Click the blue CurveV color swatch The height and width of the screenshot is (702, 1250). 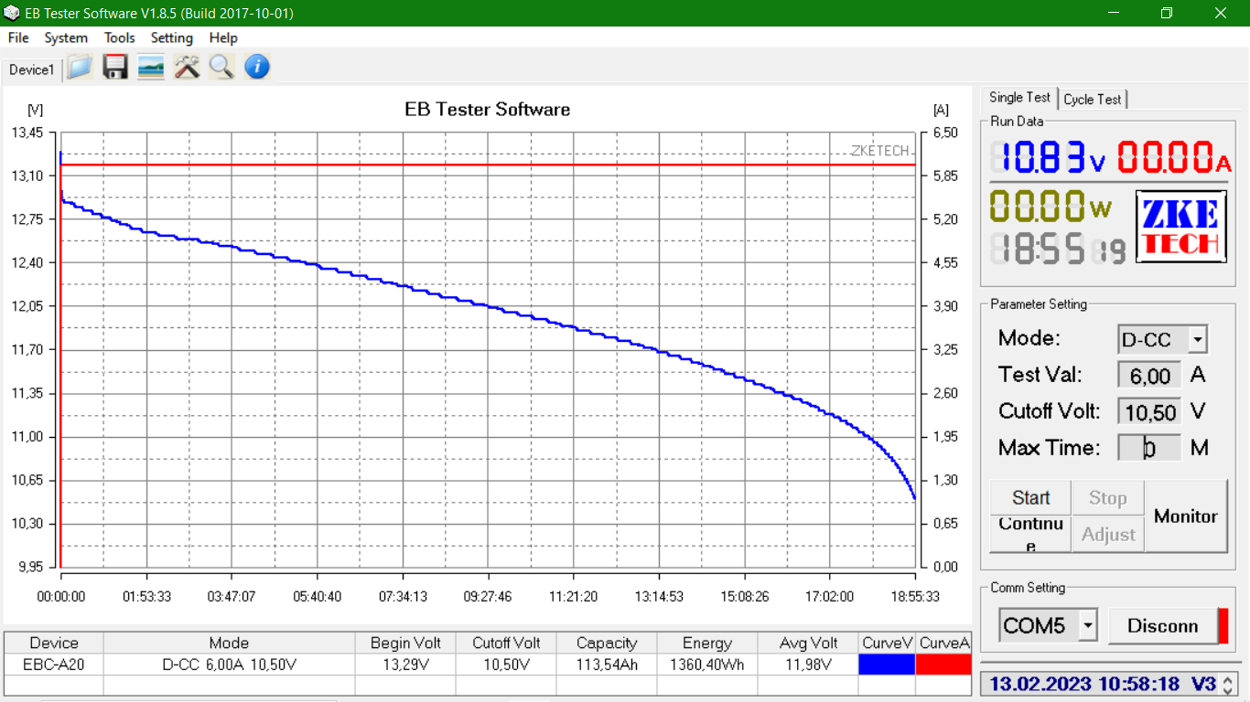pos(887,665)
